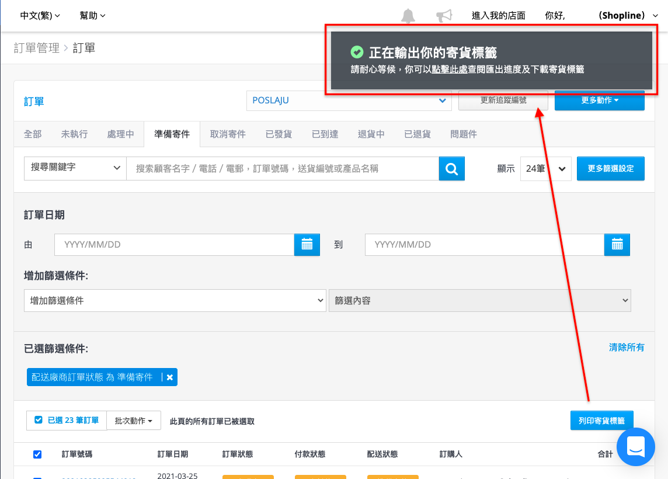Toggle the 已選 23 筆訂單 checkbox

point(39,420)
